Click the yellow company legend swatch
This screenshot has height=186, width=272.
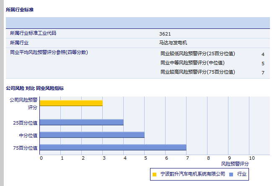pos(155,174)
